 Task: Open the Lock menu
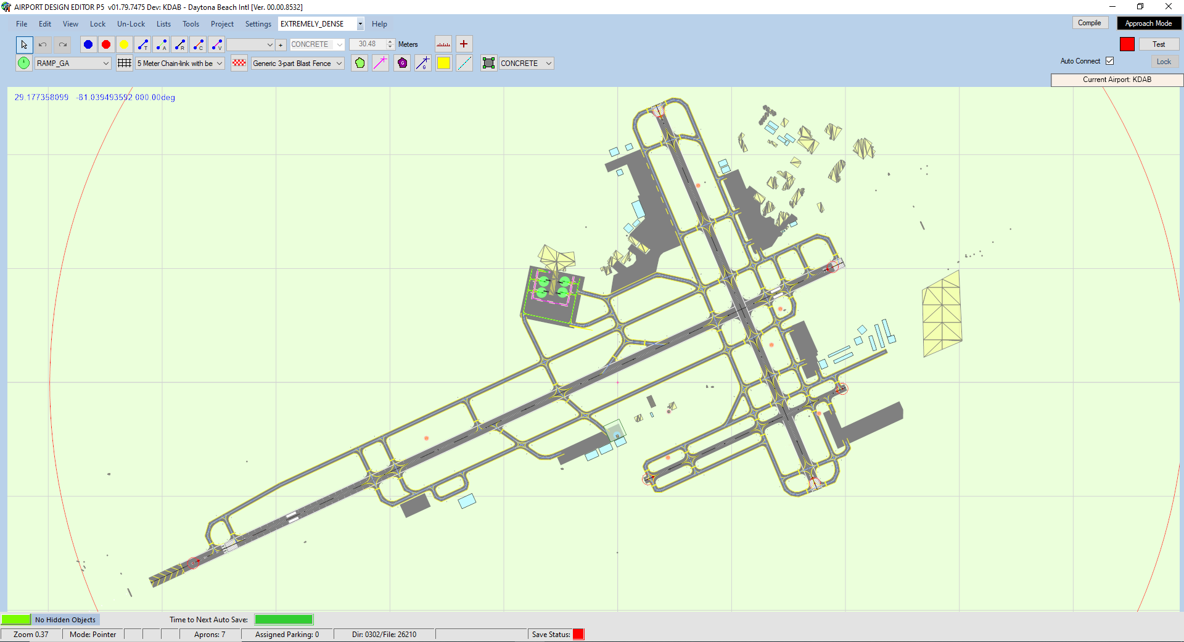[97, 24]
